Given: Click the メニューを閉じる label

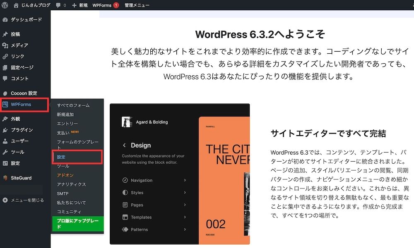Looking at the screenshot, I should [x=27, y=200].
